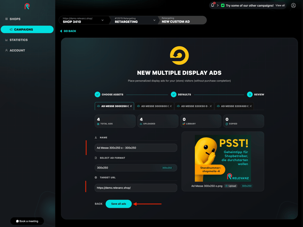The width and height of the screenshot is (303, 227).
Task: Click cloud icon on Ad Messe 320x480 tab
Action: [218, 106]
